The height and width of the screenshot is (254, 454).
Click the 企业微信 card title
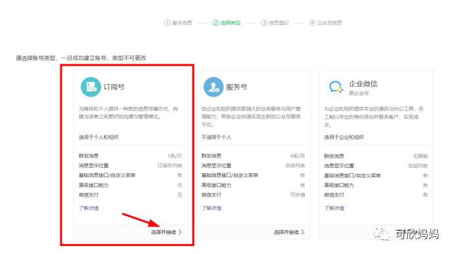363,84
